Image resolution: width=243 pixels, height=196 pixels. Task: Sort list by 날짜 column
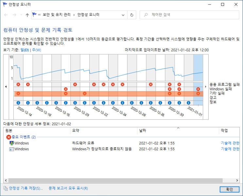(x=178, y=131)
